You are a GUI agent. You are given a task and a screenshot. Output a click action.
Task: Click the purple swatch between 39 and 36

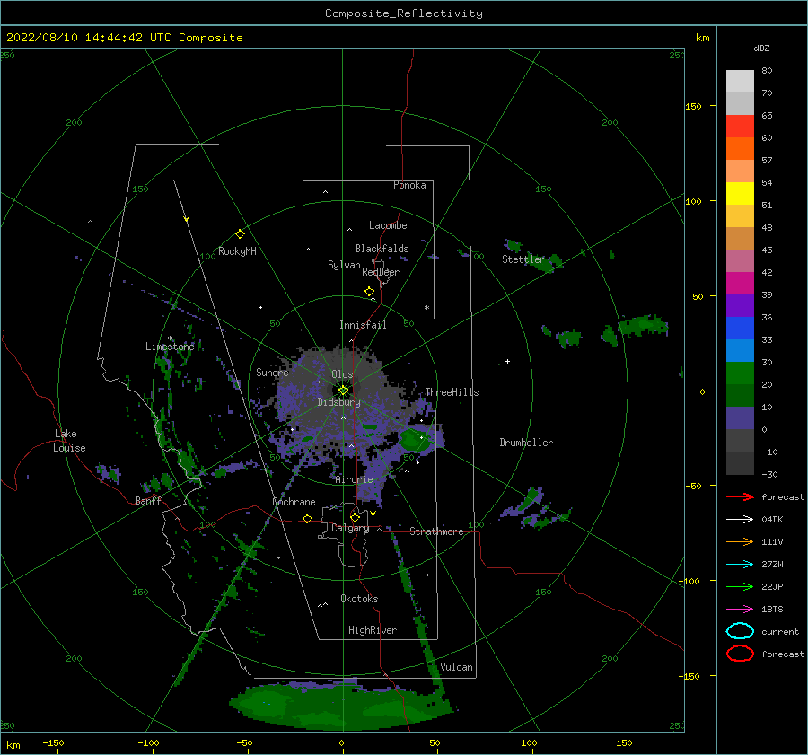coord(740,305)
